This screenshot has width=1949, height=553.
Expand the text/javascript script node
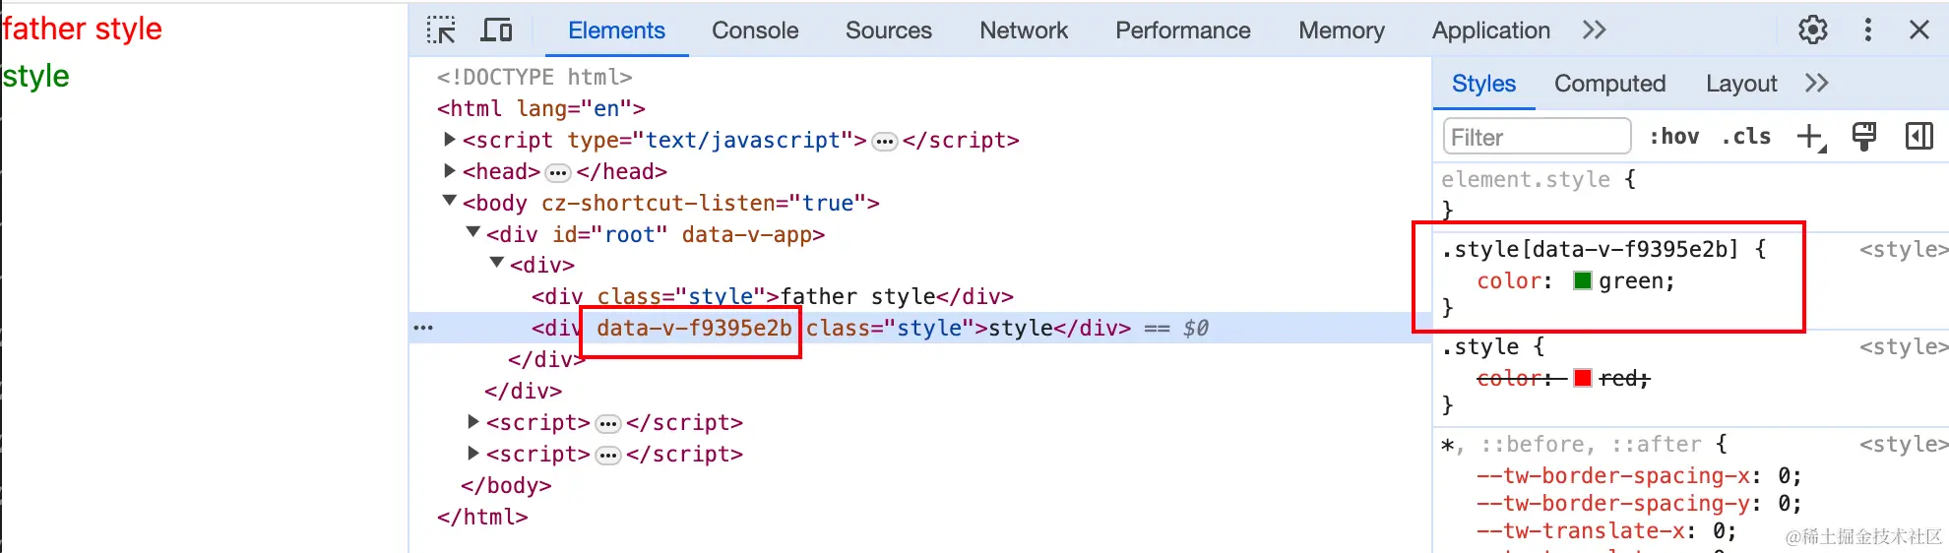[x=450, y=140]
